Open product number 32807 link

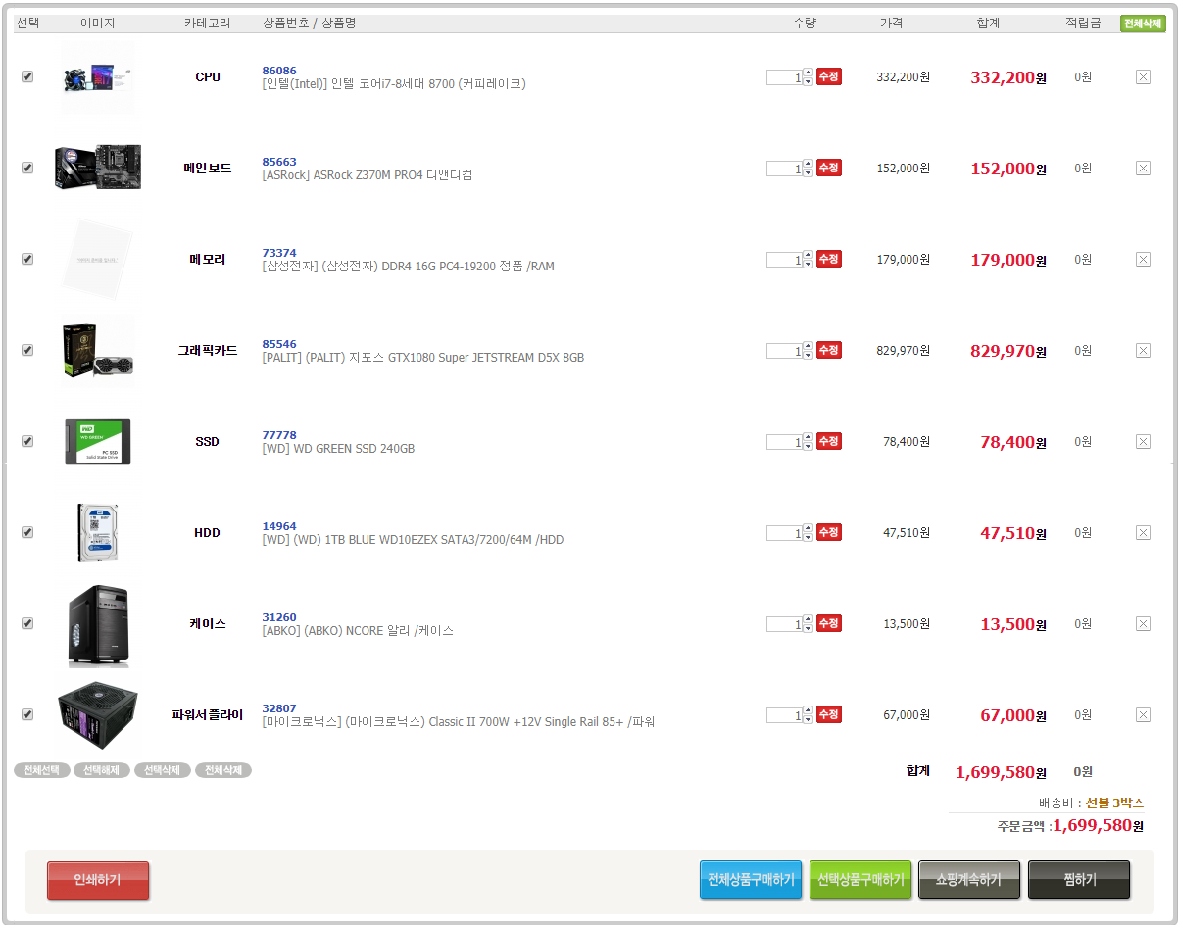[279, 708]
